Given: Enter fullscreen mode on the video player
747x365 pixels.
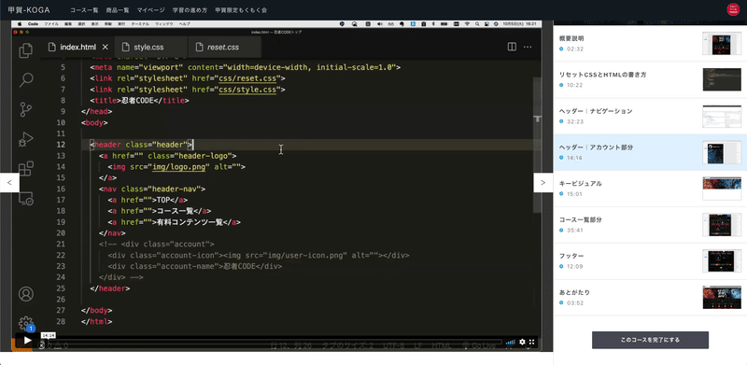Looking at the screenshot, I should coord(532,342).
